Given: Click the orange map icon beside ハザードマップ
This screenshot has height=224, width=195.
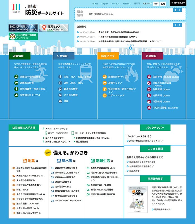Looking at the screenshot, I should 105,95.
